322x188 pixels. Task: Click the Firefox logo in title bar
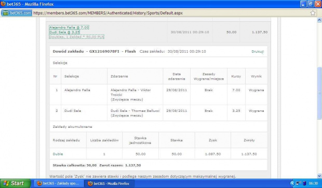(x=3, y=4)
